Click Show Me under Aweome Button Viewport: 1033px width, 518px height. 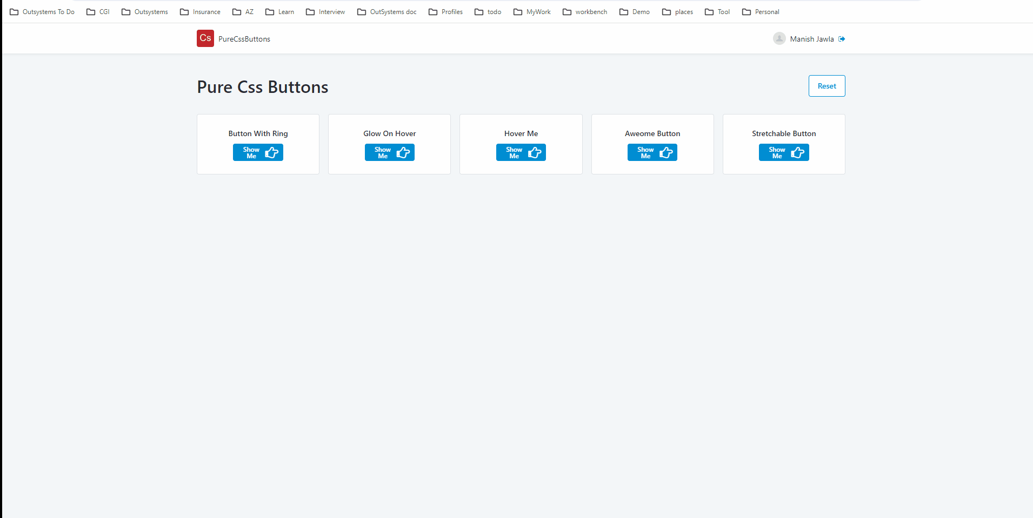652,152
